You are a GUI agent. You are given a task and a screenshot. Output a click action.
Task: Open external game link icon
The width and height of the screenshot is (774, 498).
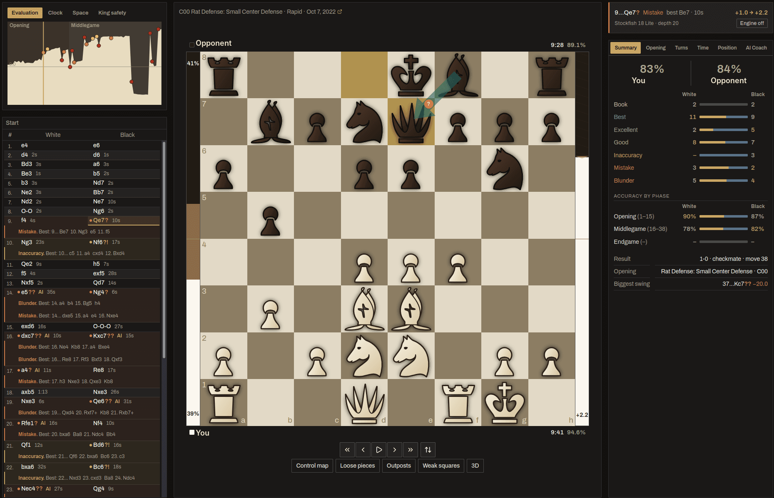(340, 12)
